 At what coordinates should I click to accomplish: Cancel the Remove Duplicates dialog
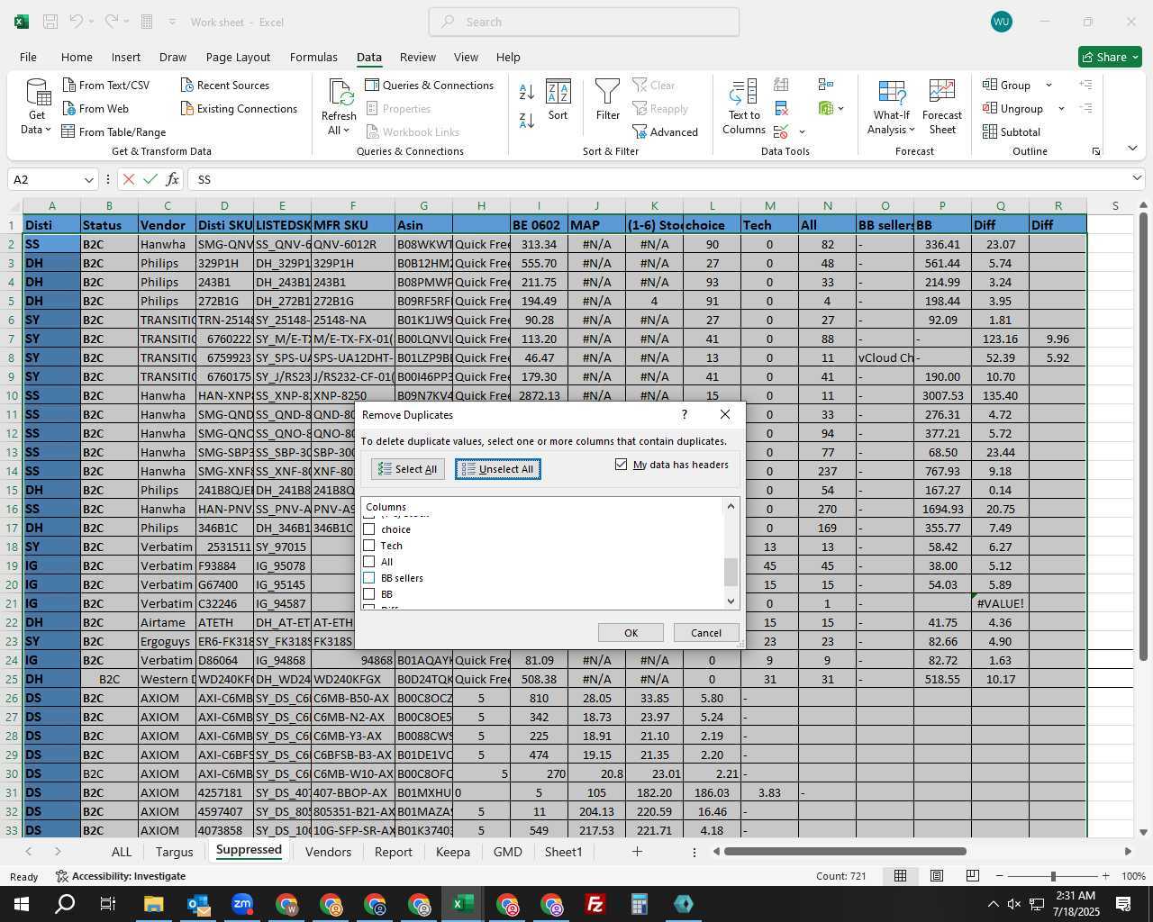click(706, 633)
